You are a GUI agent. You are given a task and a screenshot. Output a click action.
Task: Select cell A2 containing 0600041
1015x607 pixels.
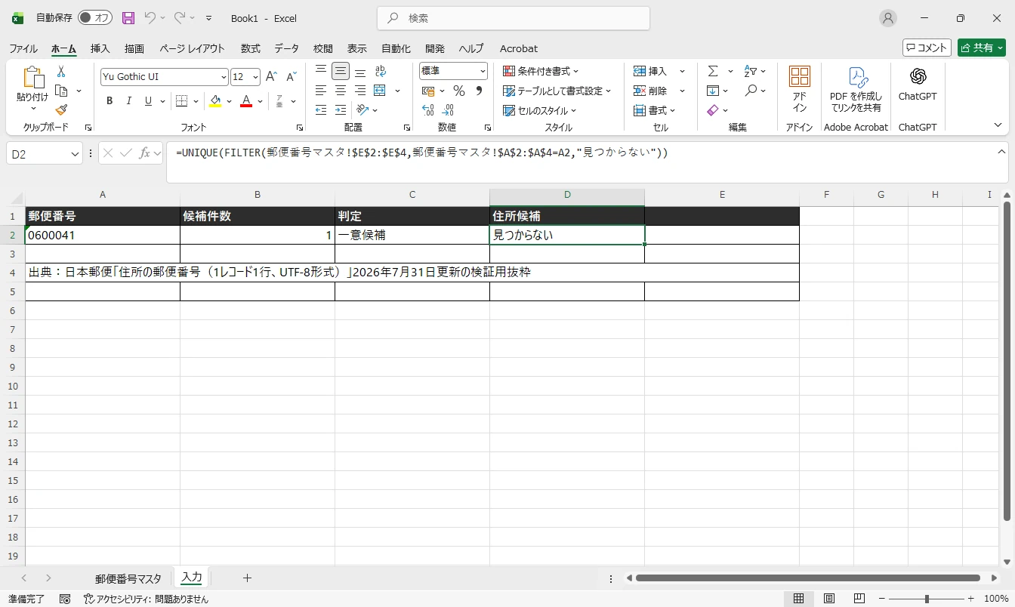pos(103,235)
